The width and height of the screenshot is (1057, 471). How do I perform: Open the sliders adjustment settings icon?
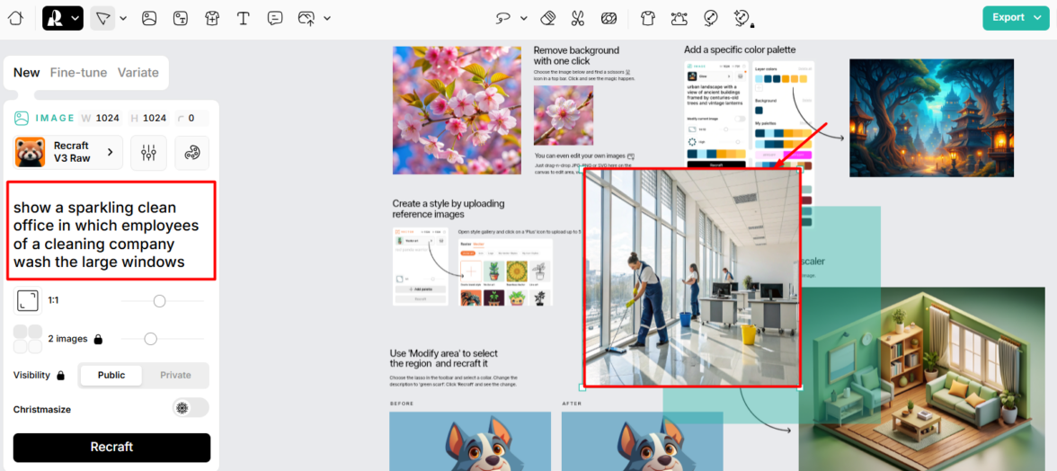click(148, 153)
